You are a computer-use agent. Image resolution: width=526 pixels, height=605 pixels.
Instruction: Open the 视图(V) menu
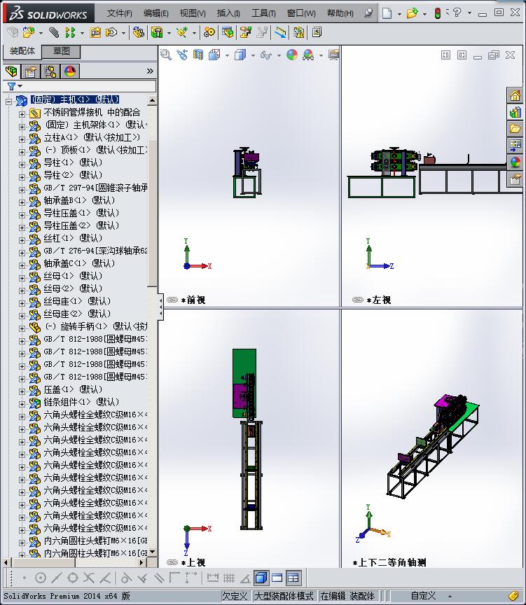point(193,13)
